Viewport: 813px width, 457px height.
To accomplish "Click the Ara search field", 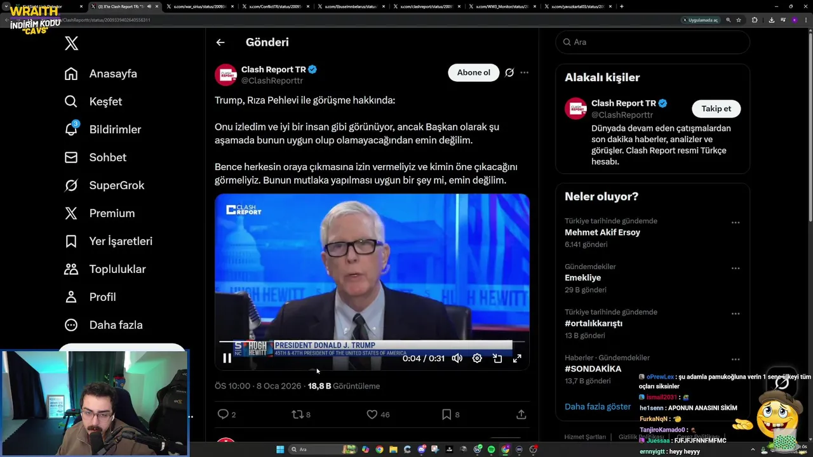I will pos(652,42).
